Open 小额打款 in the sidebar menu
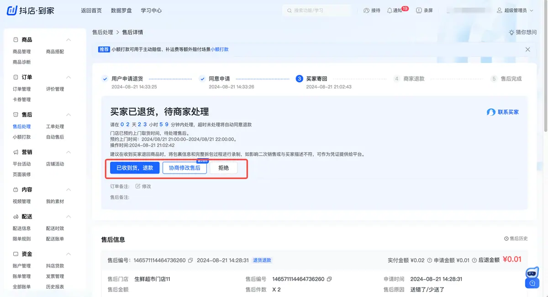This screenshot has height=297, width=548. 22,137
